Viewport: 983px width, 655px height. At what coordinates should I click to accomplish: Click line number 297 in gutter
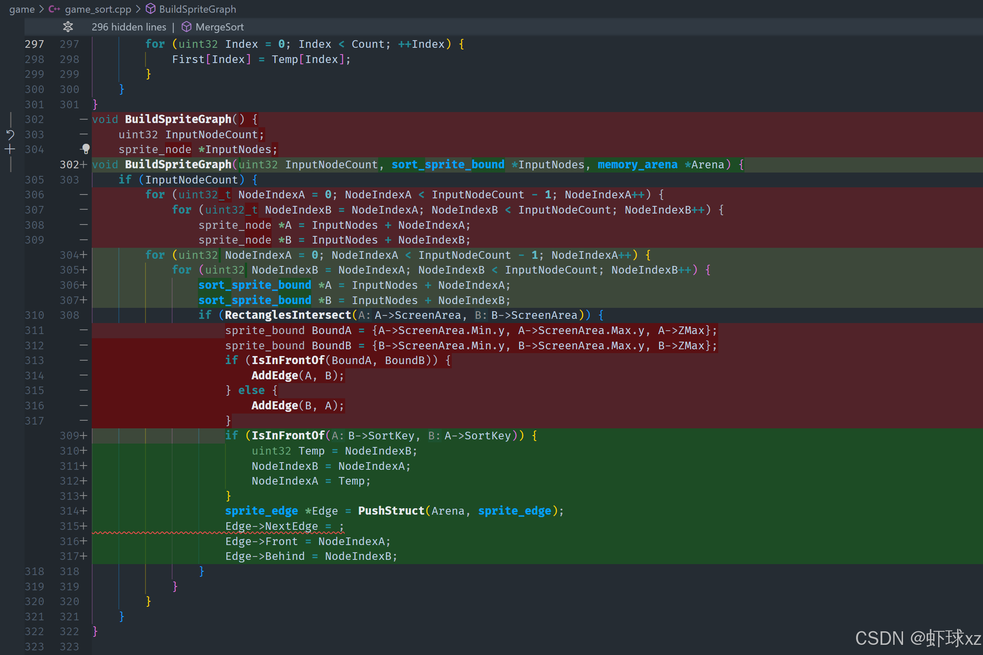point(34,44)
